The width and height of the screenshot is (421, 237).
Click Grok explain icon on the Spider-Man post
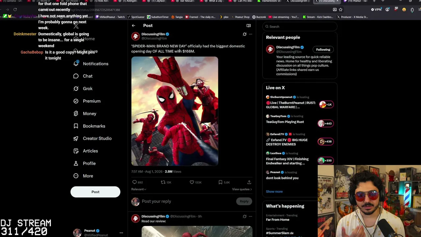pyautogui.click(x=244, y=34)
